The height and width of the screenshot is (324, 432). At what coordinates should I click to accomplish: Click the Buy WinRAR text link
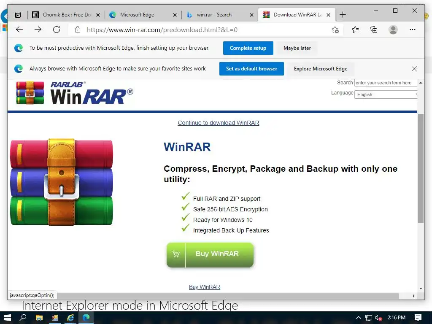tap(205, 287)
